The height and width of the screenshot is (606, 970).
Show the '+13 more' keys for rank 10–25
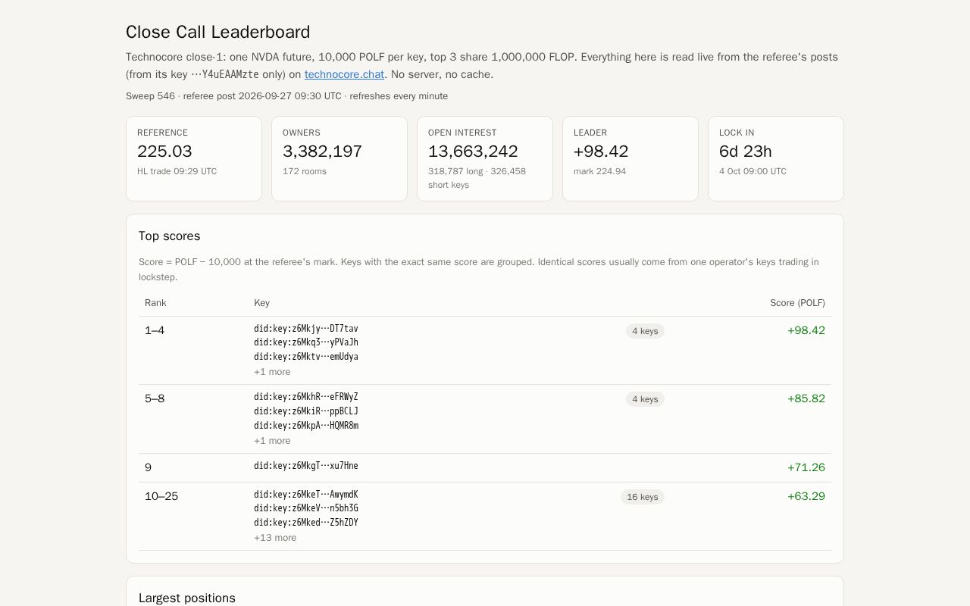click(275, 538)
